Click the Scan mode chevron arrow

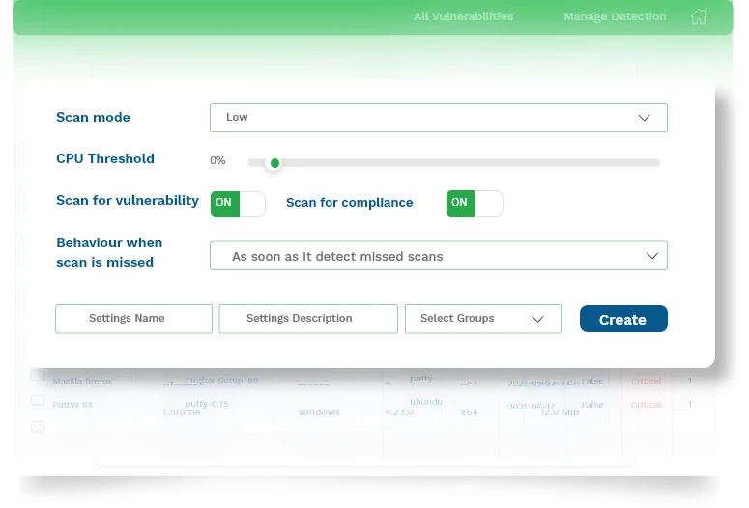644,118
